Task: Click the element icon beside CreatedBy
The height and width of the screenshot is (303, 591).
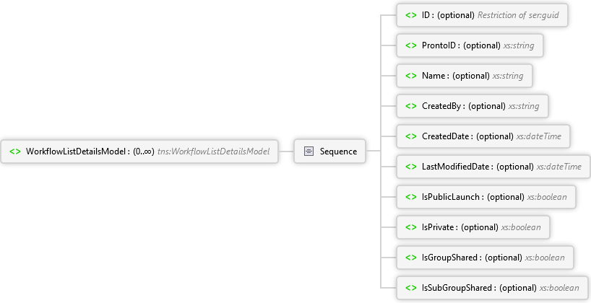Action: tap(410, 106)
